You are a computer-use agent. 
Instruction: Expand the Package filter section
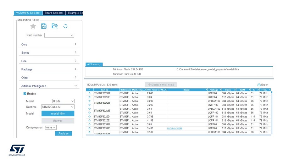pyautogui.click(x=49, y=69)
